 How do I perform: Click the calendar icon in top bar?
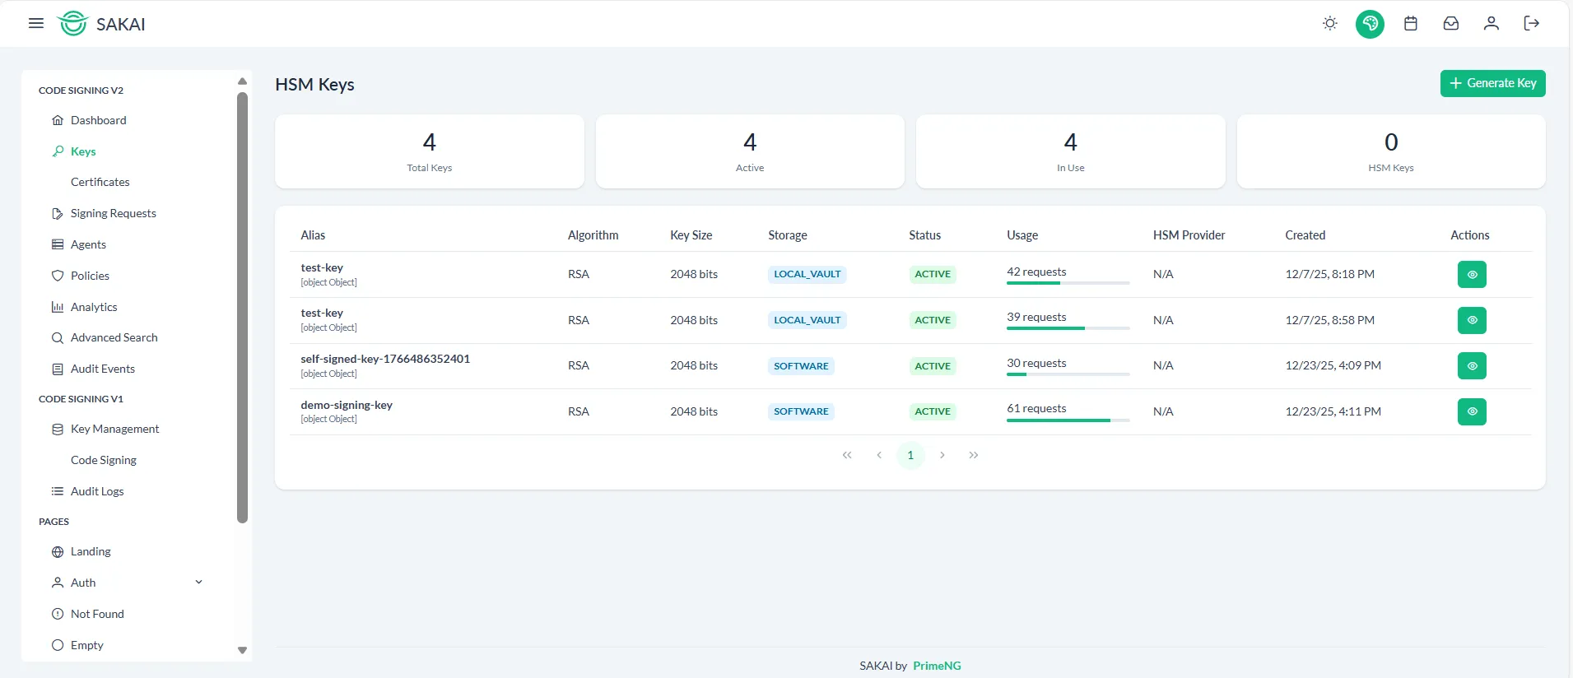pyautogui.click(x=1410, y=24)
